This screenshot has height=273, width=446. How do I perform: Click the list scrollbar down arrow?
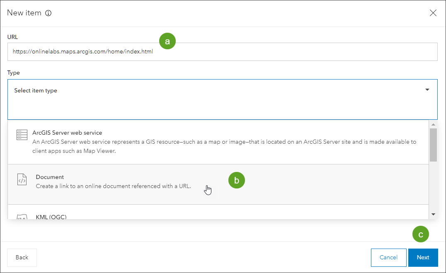click(x=433, y=214)
